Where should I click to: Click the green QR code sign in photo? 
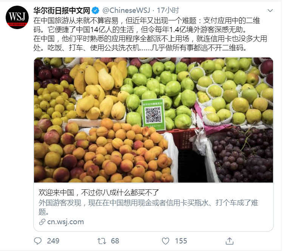pos(153,114)
